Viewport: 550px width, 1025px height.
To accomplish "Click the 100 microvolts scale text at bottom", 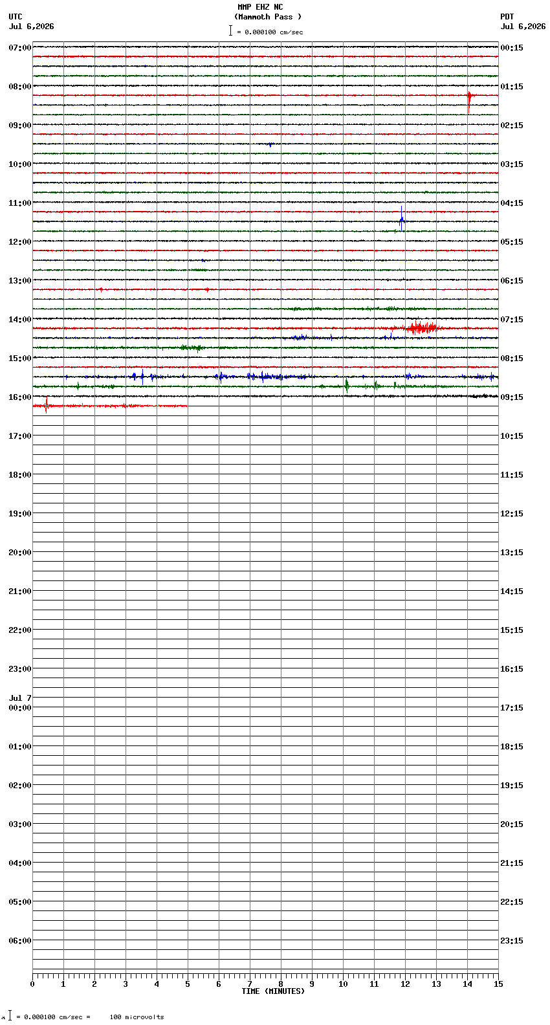I will pos(137,1017).
